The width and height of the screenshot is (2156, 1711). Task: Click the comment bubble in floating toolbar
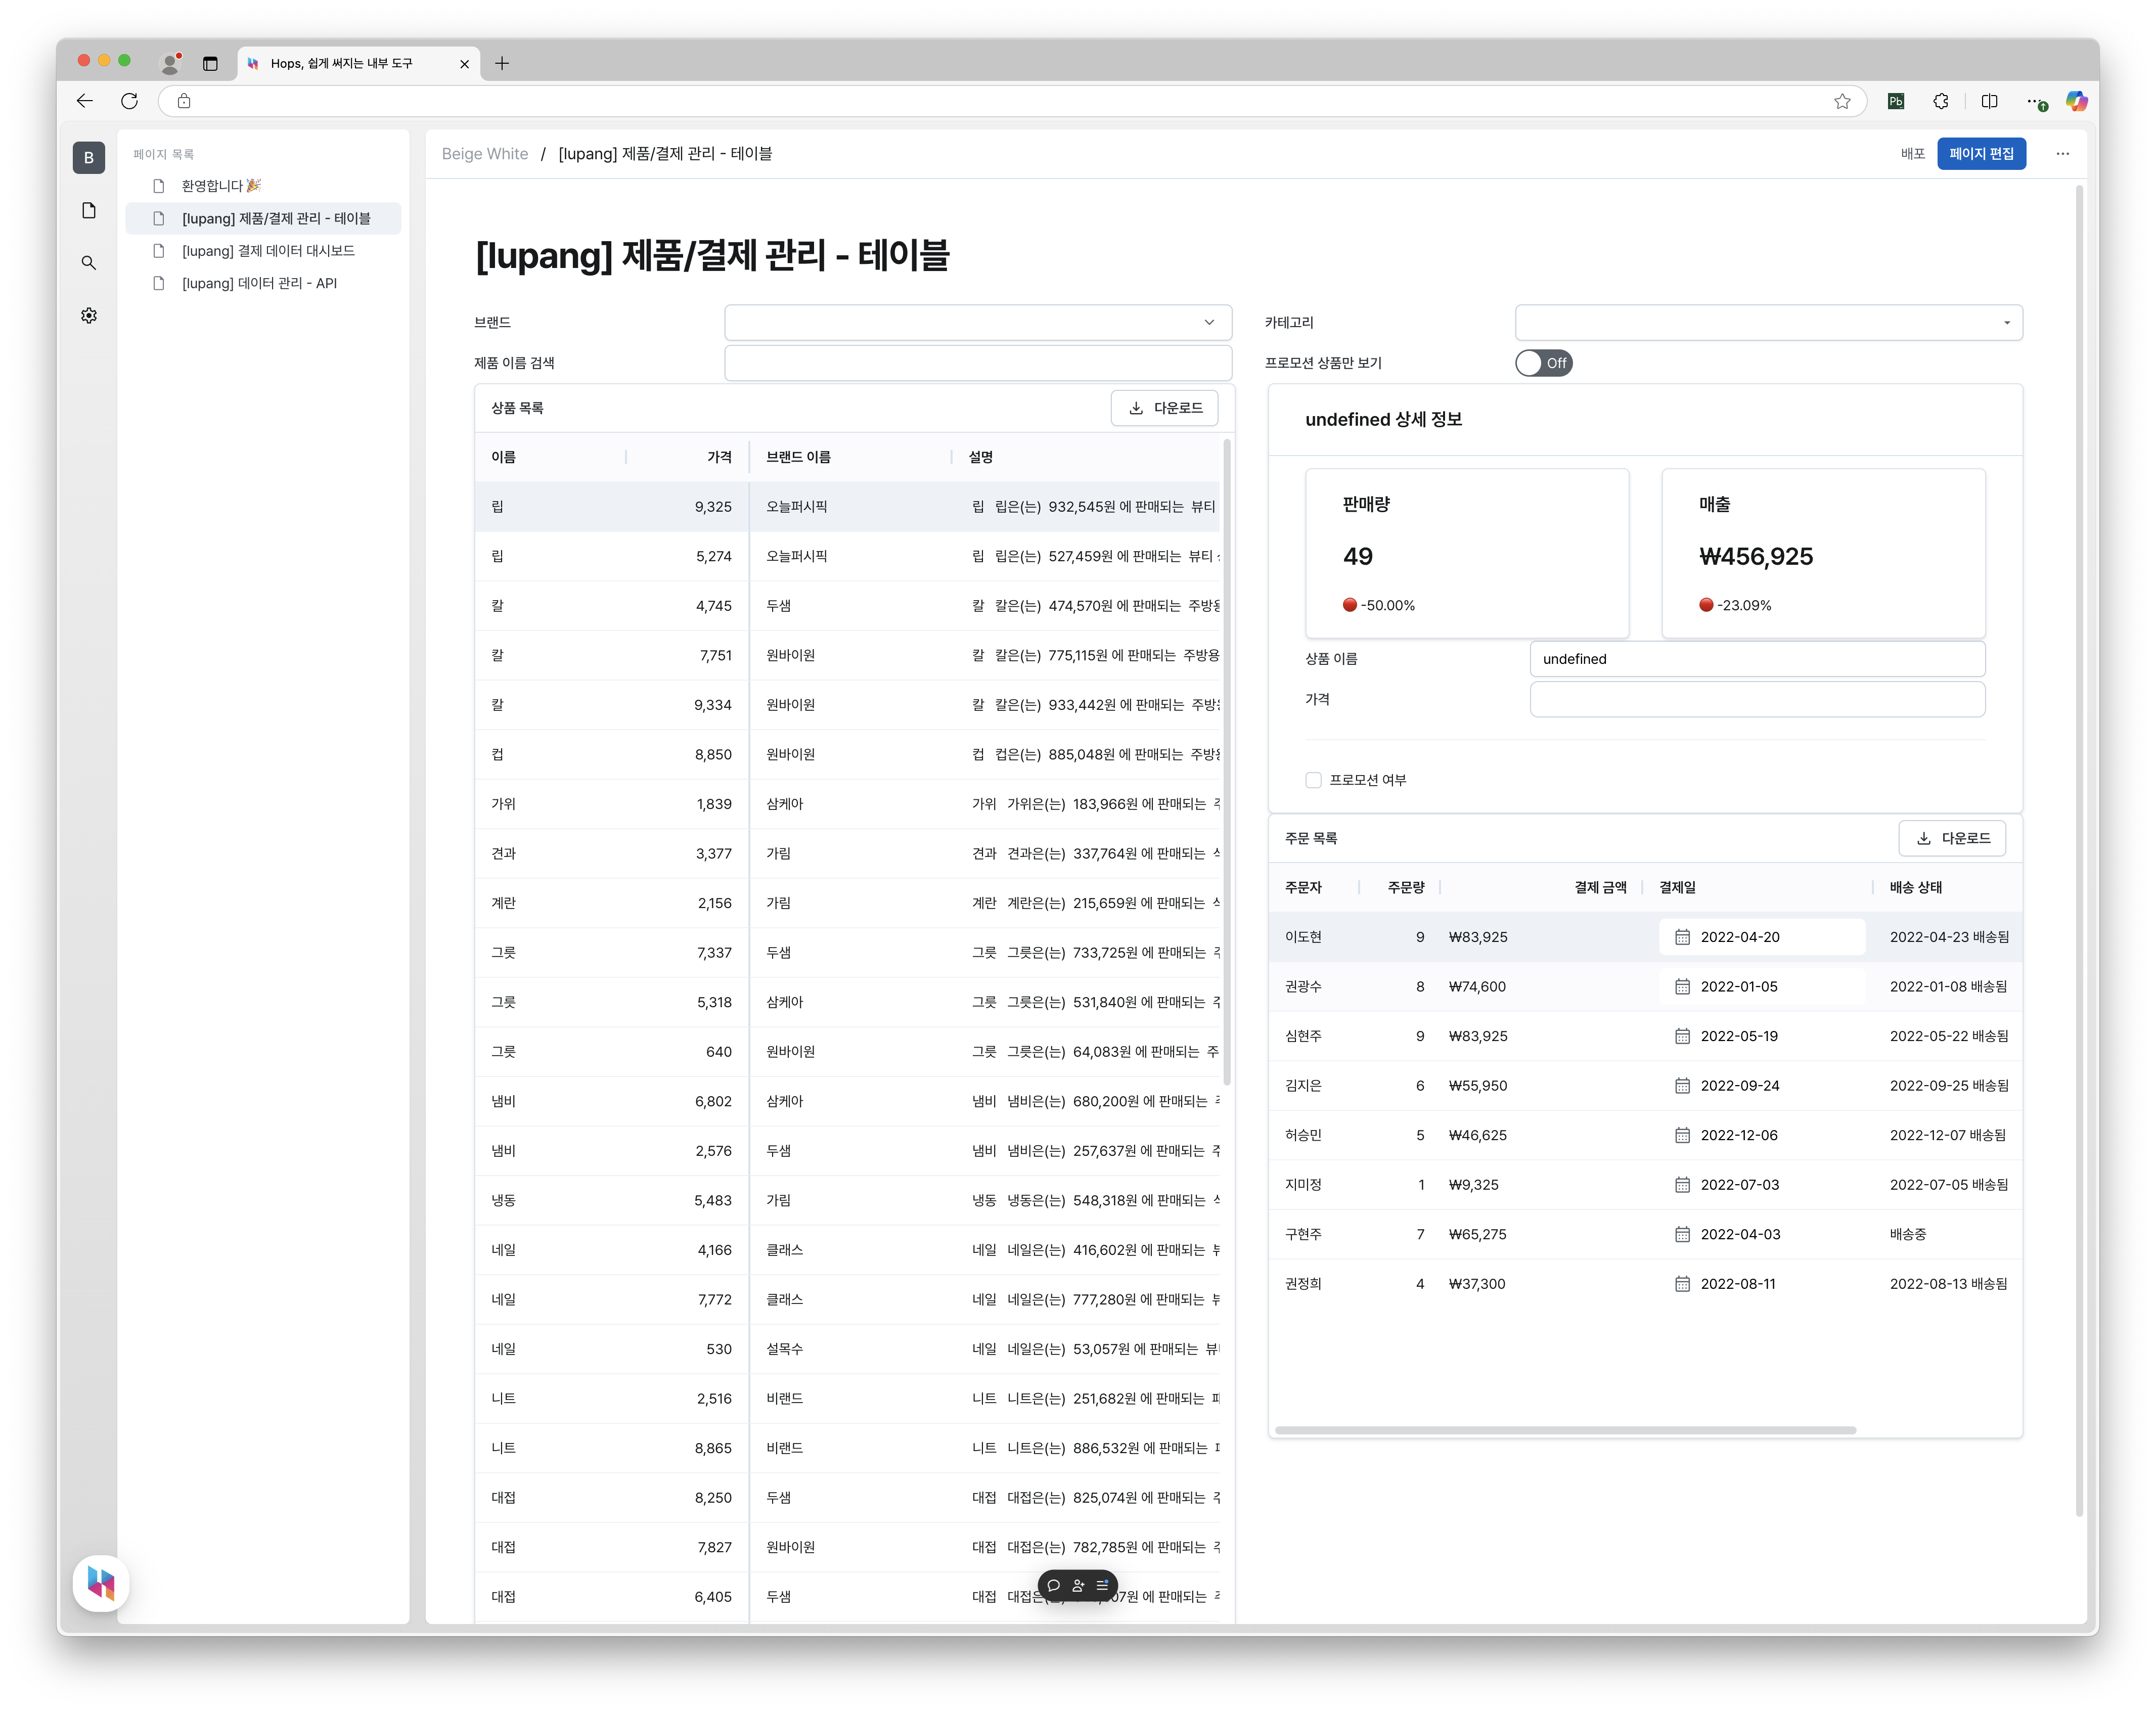[x=1053, y=1585]
